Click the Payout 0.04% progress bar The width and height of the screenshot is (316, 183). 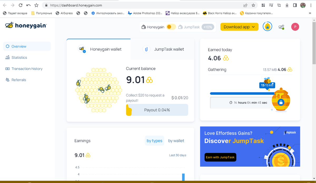point(157,110)
